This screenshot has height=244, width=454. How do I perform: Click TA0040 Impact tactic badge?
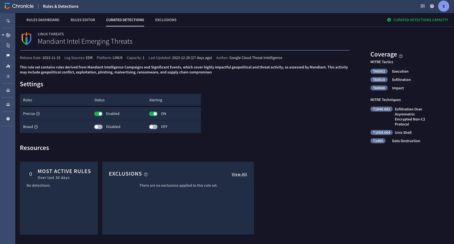(x=379, y=88)
